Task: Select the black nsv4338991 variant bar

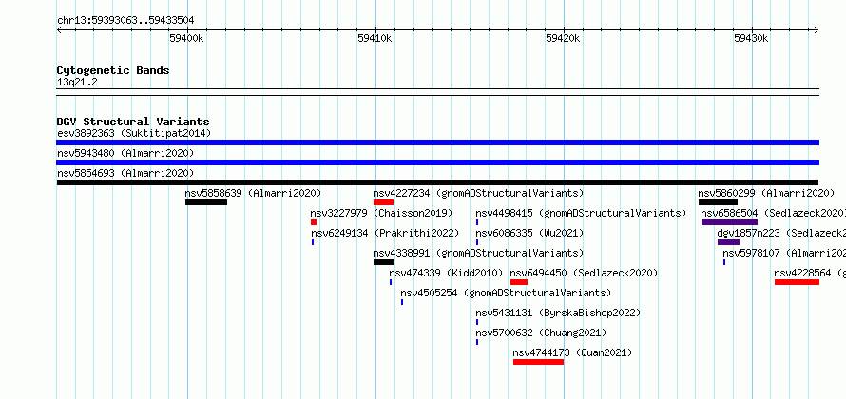Action: tap(383, 262)
